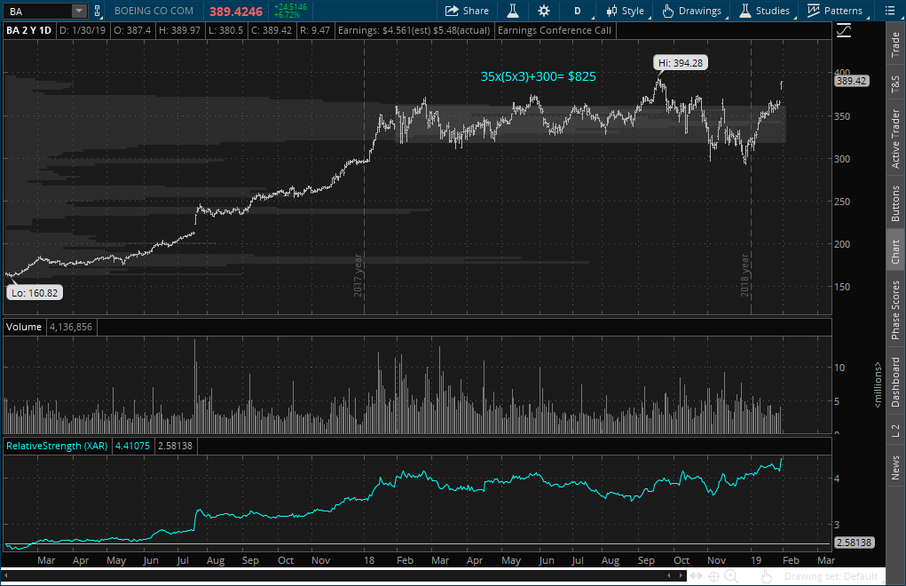Click the BA symbol input field
The height and width of the screenshot is (586, 906).
pyautogui.click(x=37, y=11)
